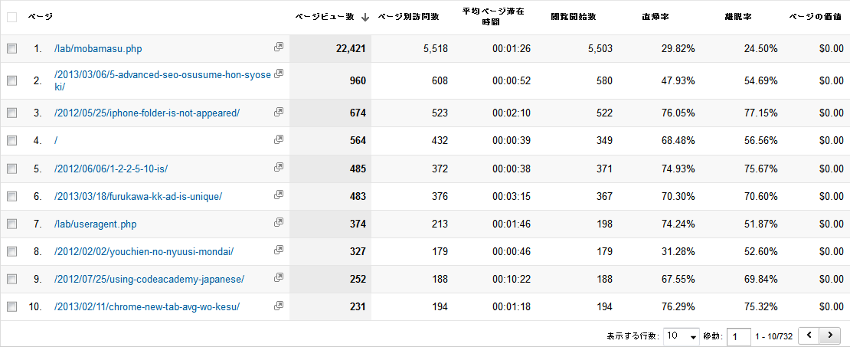Open /lab/mobamasu.php in new window icon
850x347 pixels.
click(x=279, y=47)
